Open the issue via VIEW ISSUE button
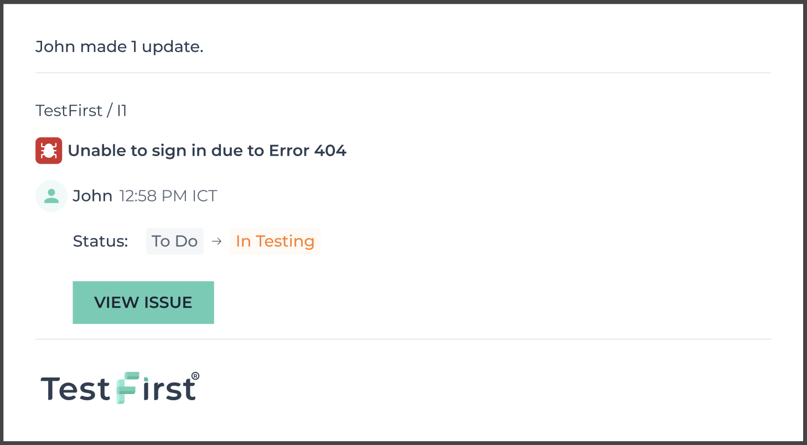Image resolution: width=807 pixels, height=445 pixels. coord(143,302)
